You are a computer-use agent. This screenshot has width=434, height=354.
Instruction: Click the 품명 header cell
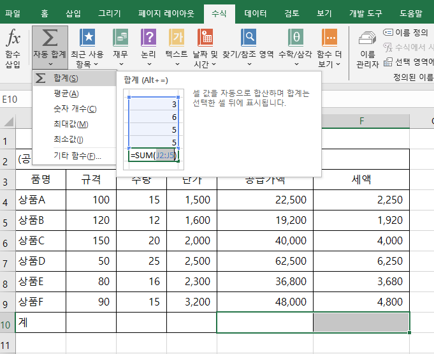(41, 179)
